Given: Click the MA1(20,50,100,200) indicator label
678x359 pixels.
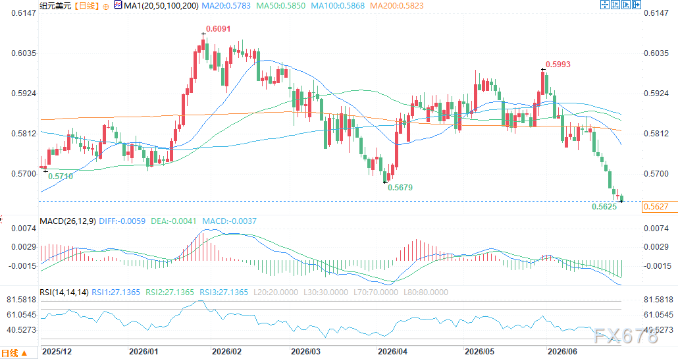Looking at the screenshot, I should (x=161, y=6).
